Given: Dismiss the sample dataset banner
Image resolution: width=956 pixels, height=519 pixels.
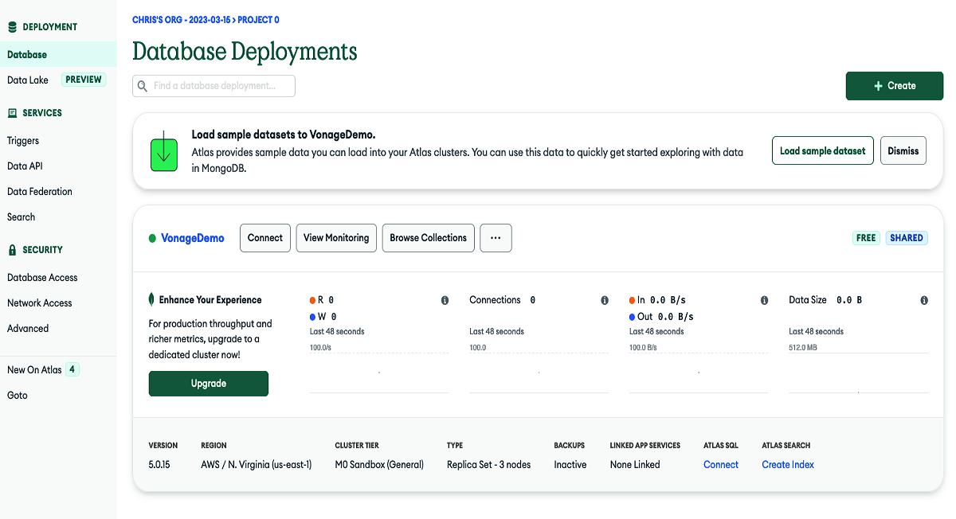Looking at the screenshot, I should point(903,150).
